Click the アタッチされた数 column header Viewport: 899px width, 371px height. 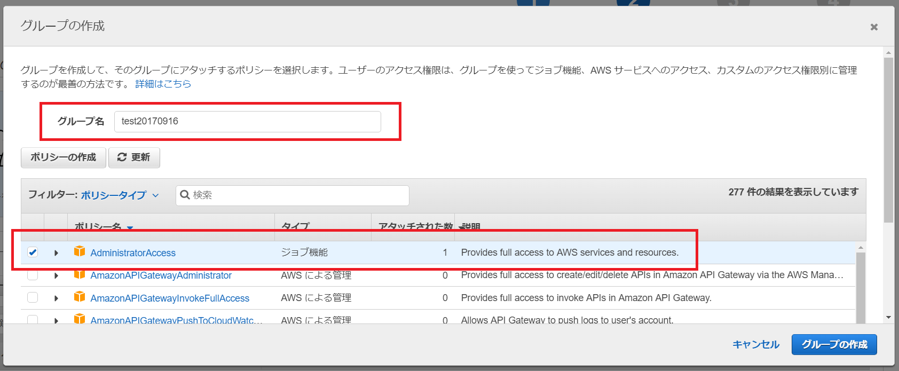pos(415,227)
